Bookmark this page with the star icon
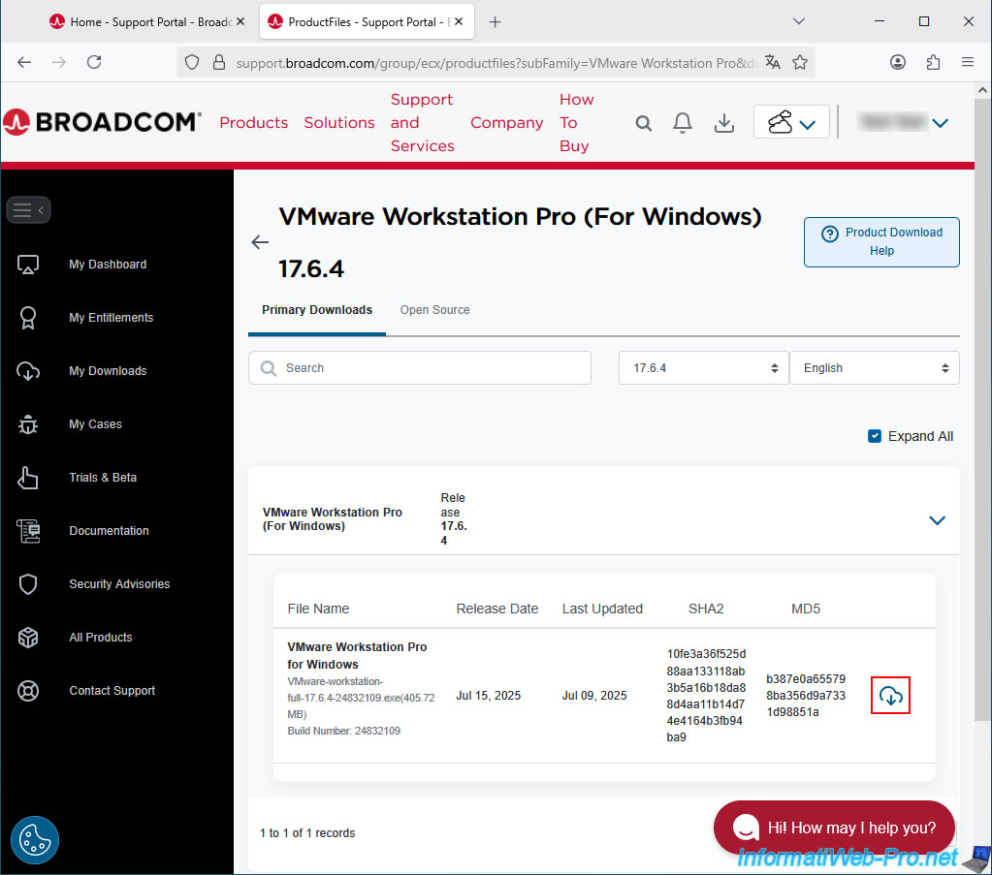 point(800,62)
